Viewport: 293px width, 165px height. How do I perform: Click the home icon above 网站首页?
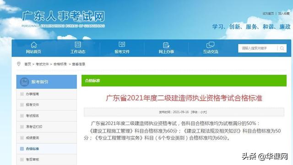(33, 45)
